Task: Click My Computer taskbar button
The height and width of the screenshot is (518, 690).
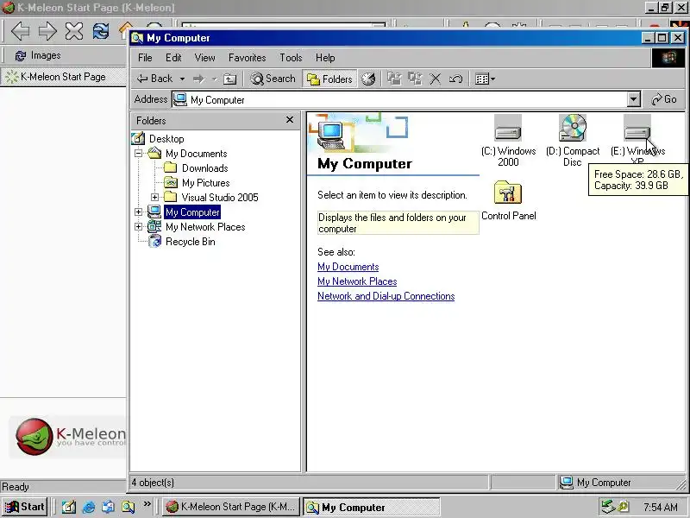Action: pyautogui.click(x=372, y=507)
